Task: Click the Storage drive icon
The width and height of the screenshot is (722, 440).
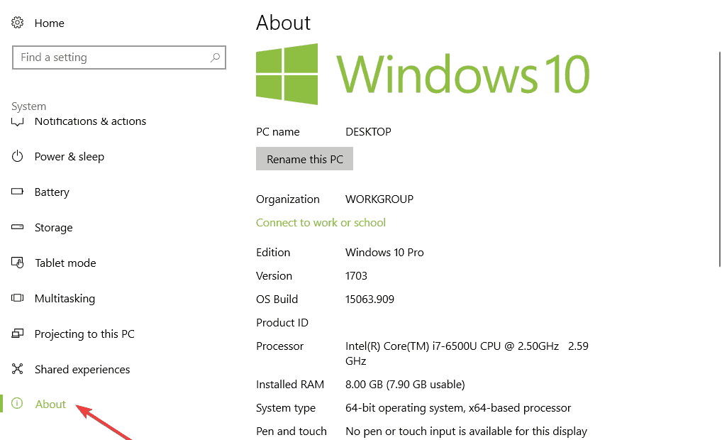Action: click(18, 227)
